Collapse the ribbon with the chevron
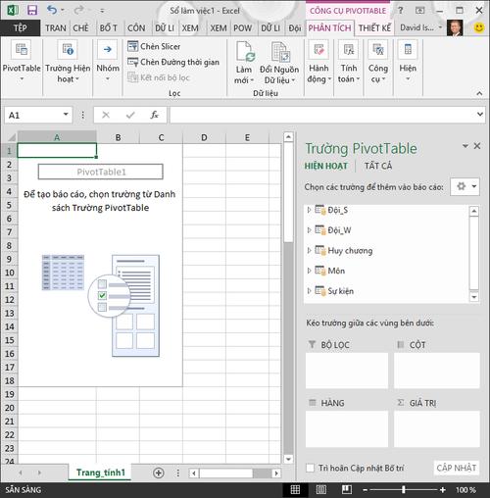Image resolution: width=490 pixels, height=498 pixels. [479, 93]
